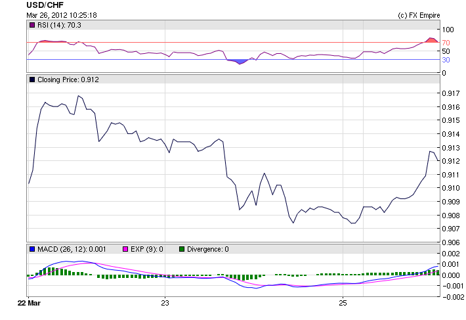Image resolution: width=466 pixels, height=320 pixels.
Task: Click the red 70 RSI axis label
Action: pos(446,43)
